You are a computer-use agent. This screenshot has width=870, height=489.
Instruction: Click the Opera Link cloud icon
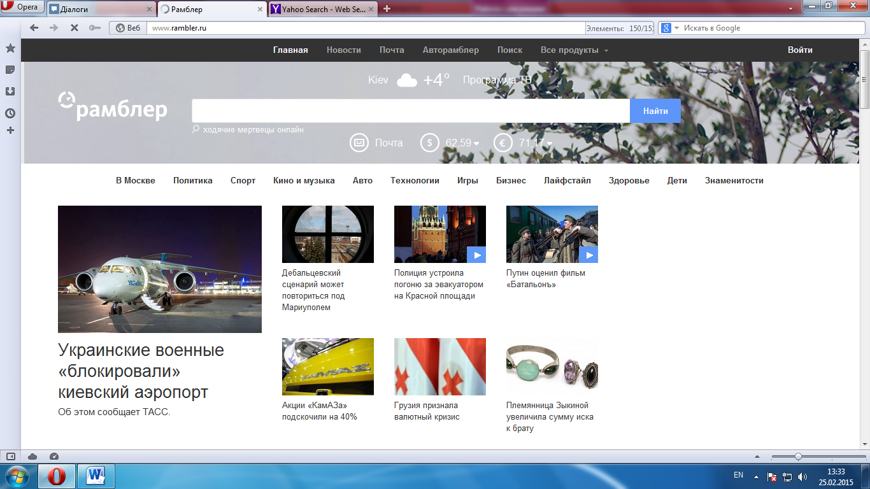[32, 457]
